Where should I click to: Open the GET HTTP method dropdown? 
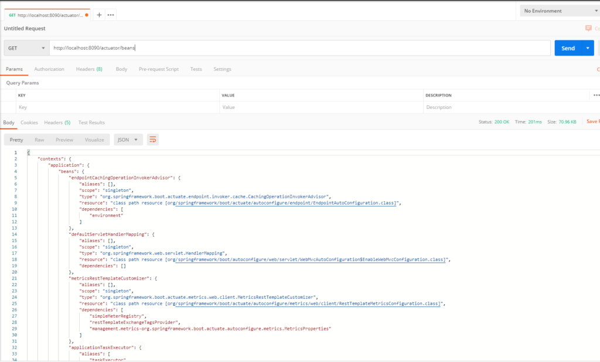coord(26,48)
